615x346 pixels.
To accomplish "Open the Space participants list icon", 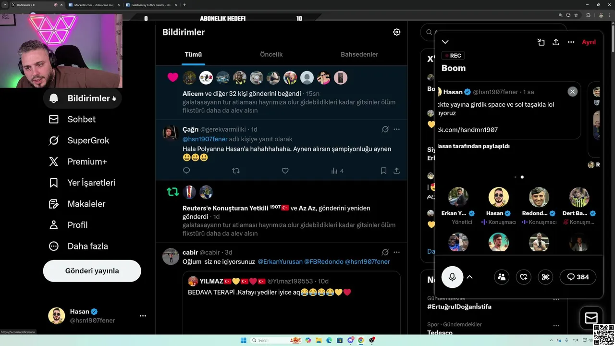I will point(502,277).
